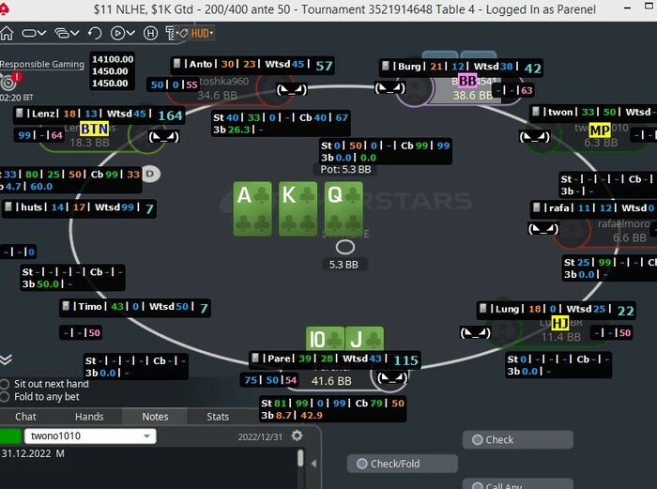Click the note icon on Lung HUD row
The image size is (657, 489).
click(x=483, y=309)
